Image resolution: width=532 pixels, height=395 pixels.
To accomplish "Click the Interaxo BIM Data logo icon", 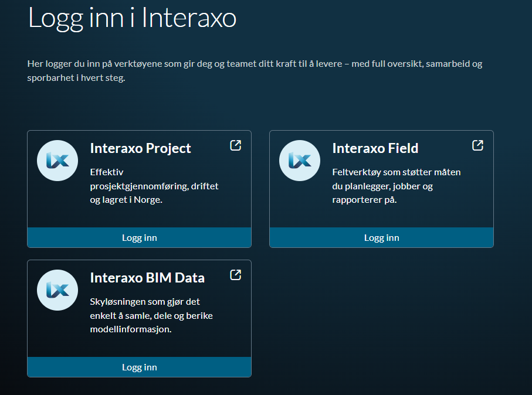I will coord(57,290).
